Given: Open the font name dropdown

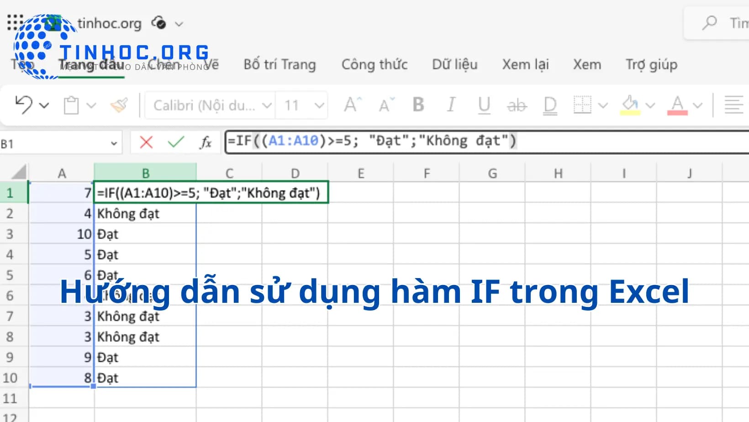Looking at the screenshot, I should point(267,105).
